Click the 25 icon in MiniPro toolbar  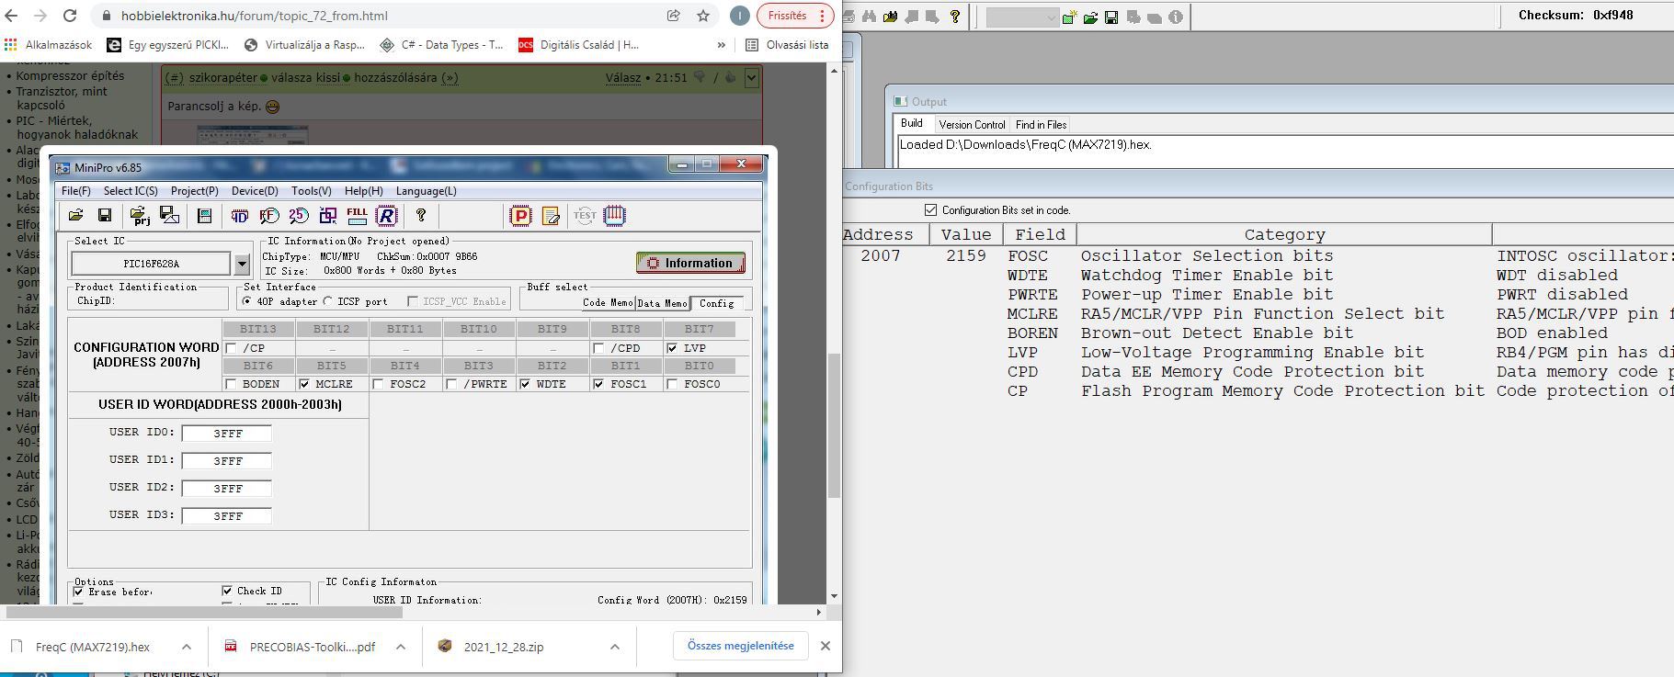[299, 216]
